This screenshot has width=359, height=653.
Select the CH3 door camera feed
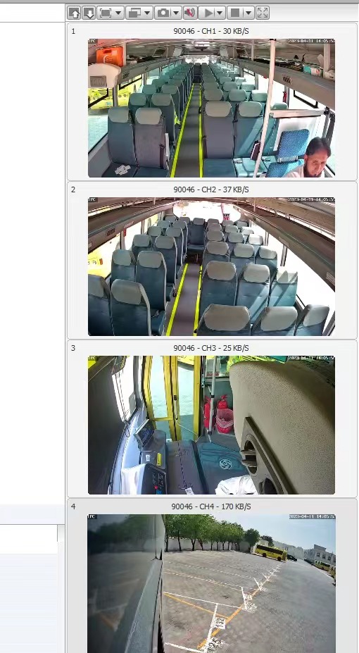pos(211,425)
